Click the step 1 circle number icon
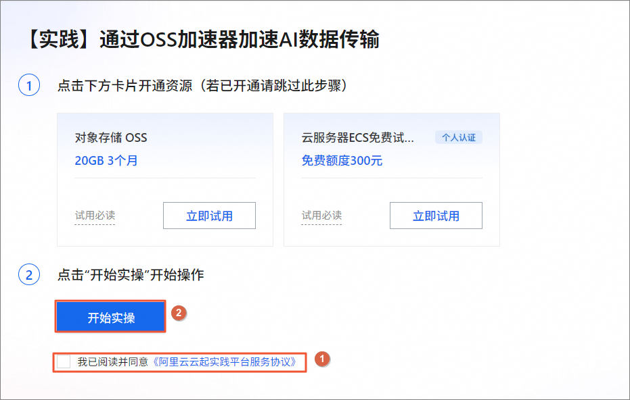Screen dimensions: 630x400 [x=29, y=86]
